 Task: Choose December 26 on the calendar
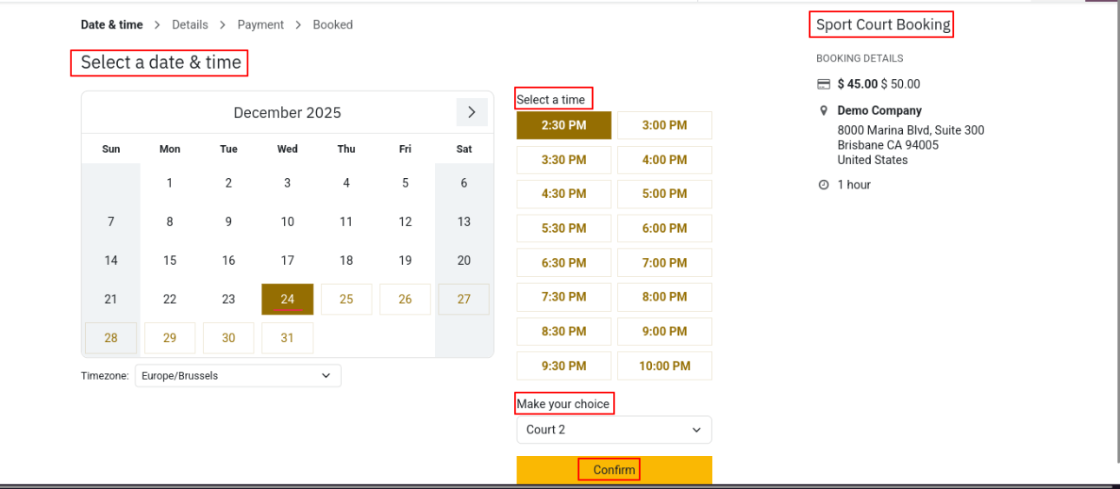tap(405, 300)
